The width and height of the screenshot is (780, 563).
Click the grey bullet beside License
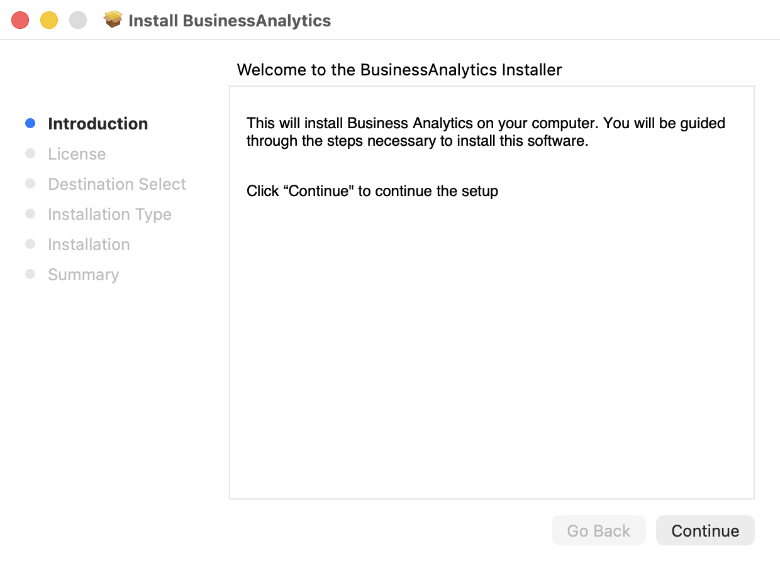tap(30, 153)
